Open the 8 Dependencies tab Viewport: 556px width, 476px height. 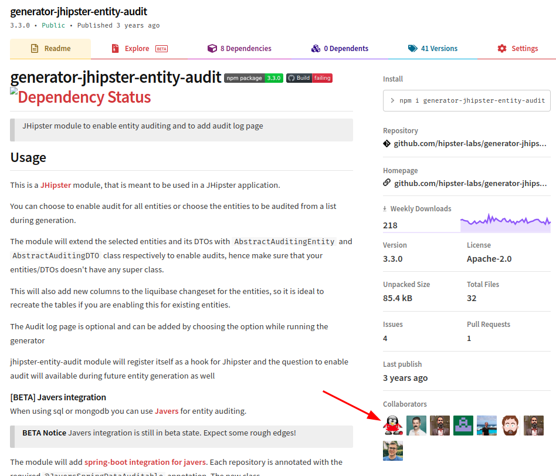click(239, 49)
